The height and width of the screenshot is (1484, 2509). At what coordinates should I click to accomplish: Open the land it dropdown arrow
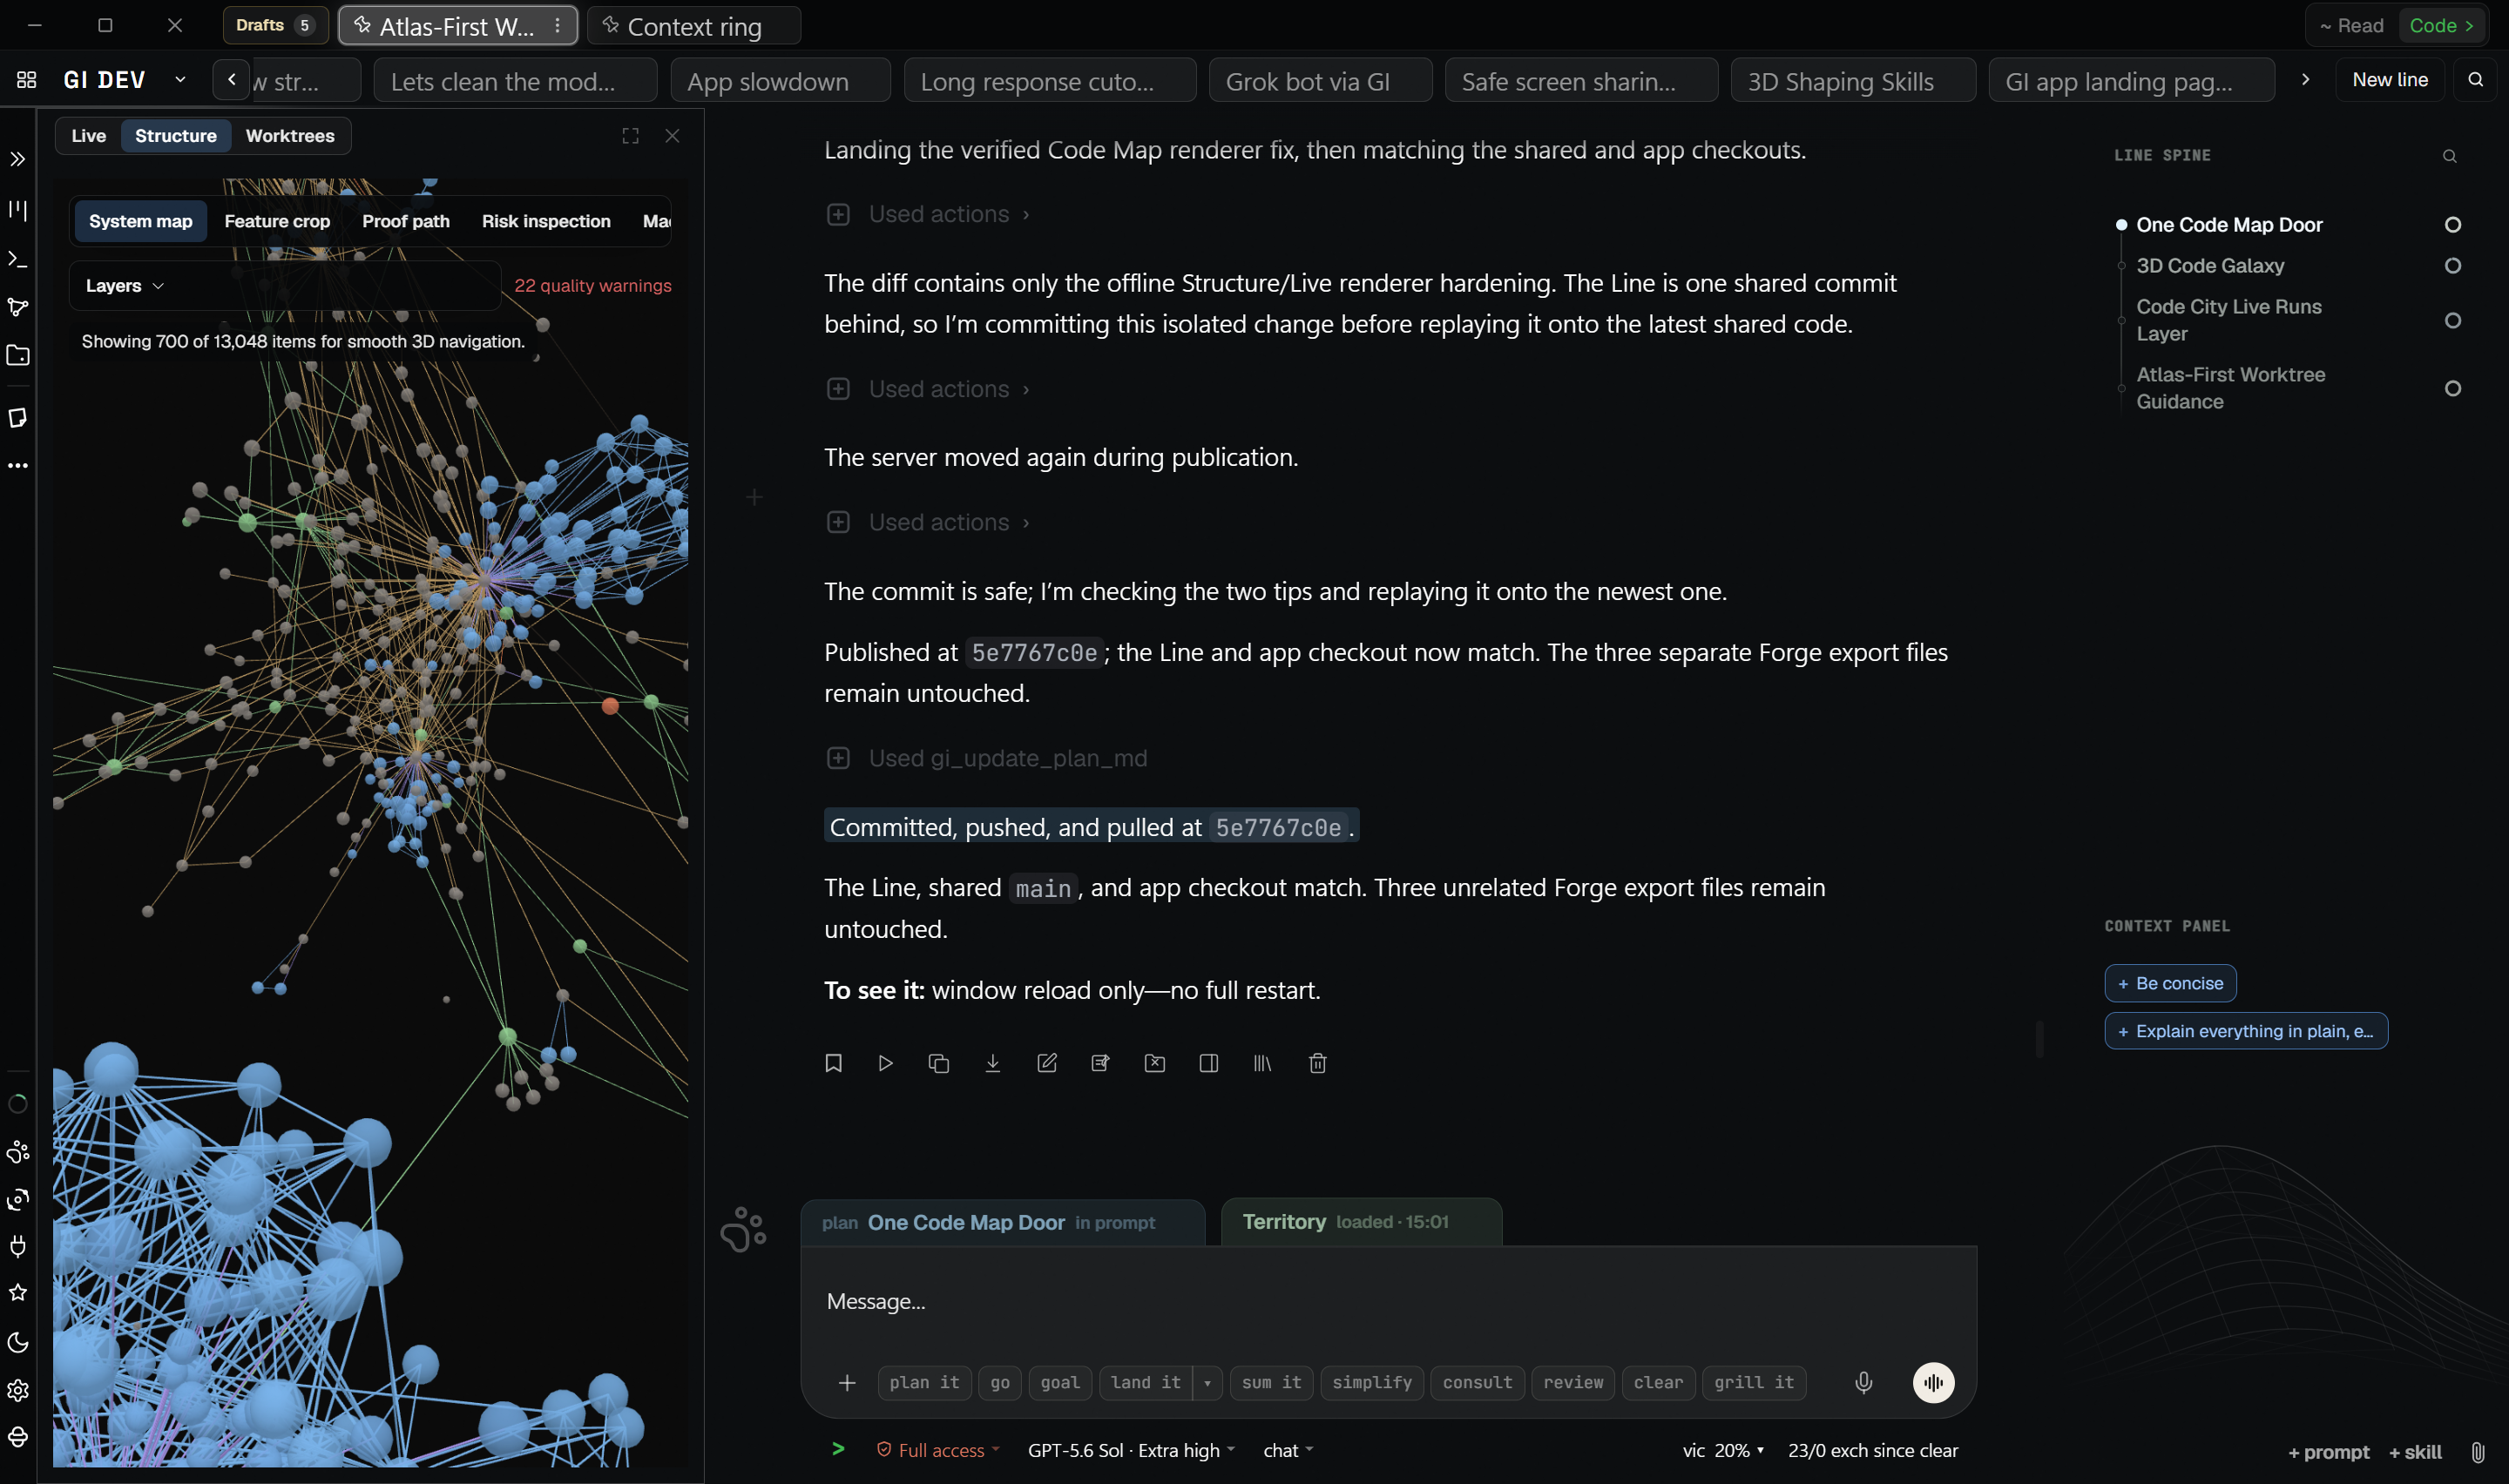point(1207,1383)
